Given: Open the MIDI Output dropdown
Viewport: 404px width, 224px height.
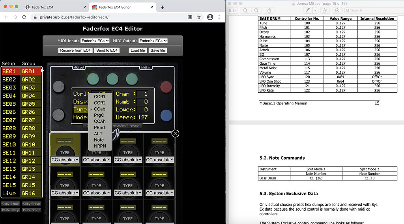Looking at the screenshot, I should click(x=153, y=41).
